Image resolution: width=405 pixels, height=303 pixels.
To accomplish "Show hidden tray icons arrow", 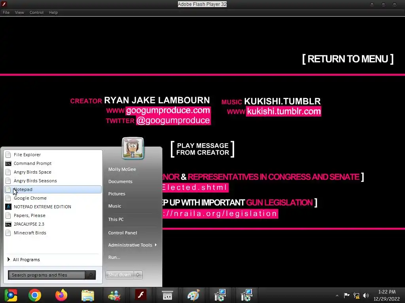I will coord(337,296).
